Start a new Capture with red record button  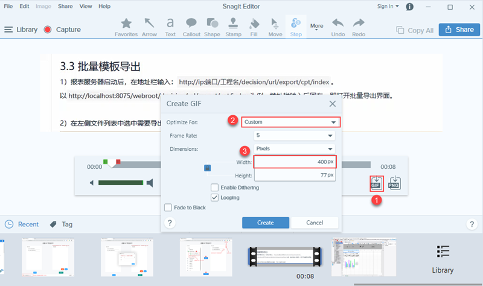click(x=62, y=30)
